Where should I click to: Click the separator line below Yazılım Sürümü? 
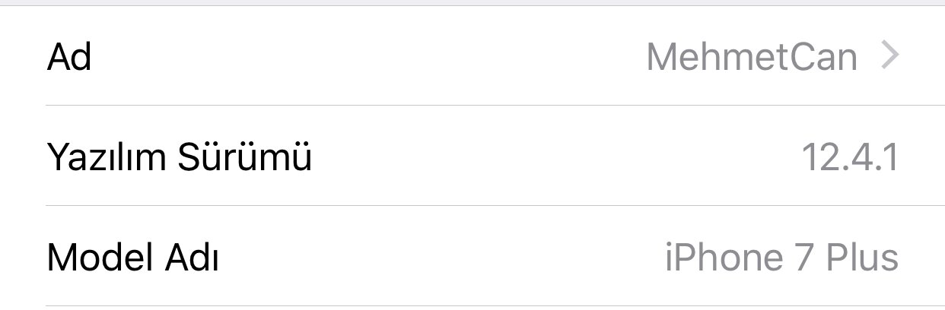click(x=495, y=205)
